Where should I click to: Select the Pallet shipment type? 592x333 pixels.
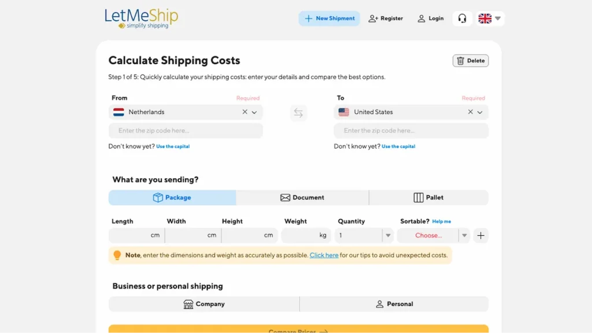(428, 198)
